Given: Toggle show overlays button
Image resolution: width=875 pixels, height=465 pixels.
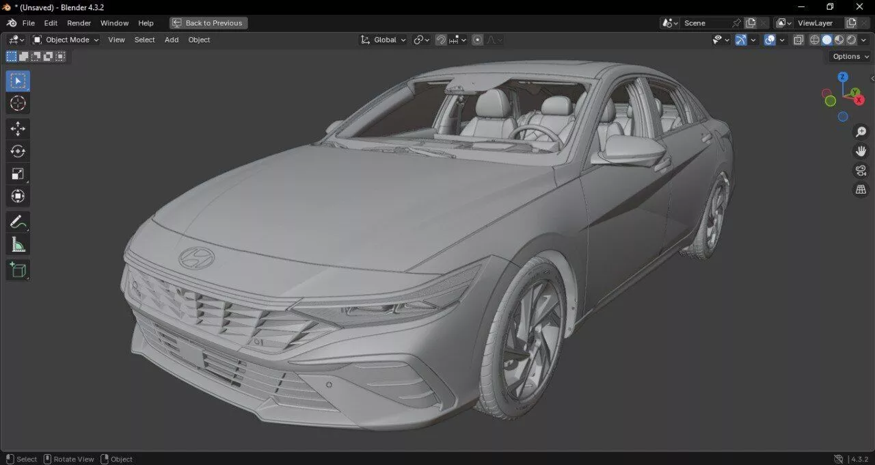Looking at the screenshot, I should [770, 40].
